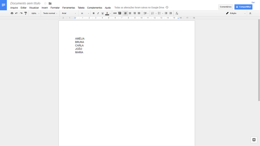Viewport: 260px width, 146px height.
Task: Center align the text
Action: (x=130, y=13)
